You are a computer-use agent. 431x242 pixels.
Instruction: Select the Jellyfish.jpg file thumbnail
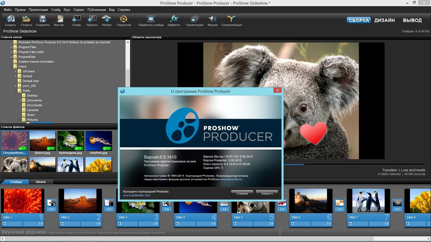coord(99,143)
